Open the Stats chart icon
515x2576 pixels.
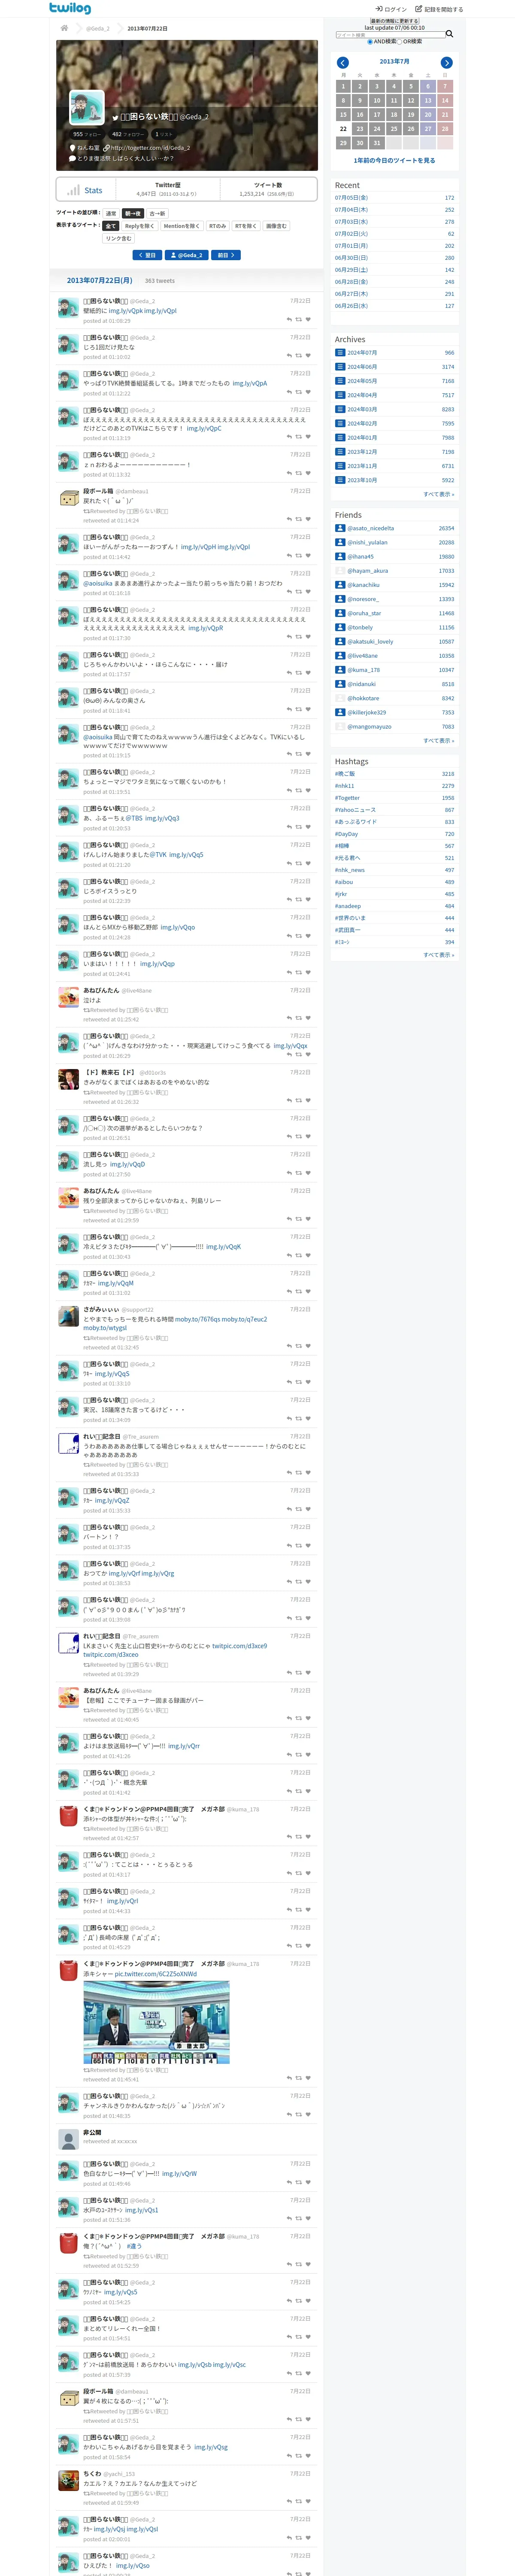(x=73, y=190)
